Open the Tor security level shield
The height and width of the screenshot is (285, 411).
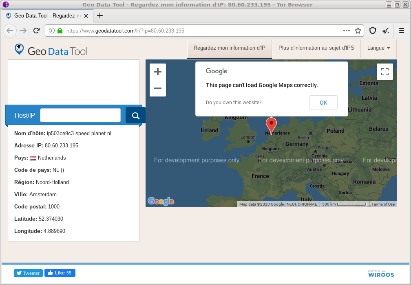tap(372, 31)
